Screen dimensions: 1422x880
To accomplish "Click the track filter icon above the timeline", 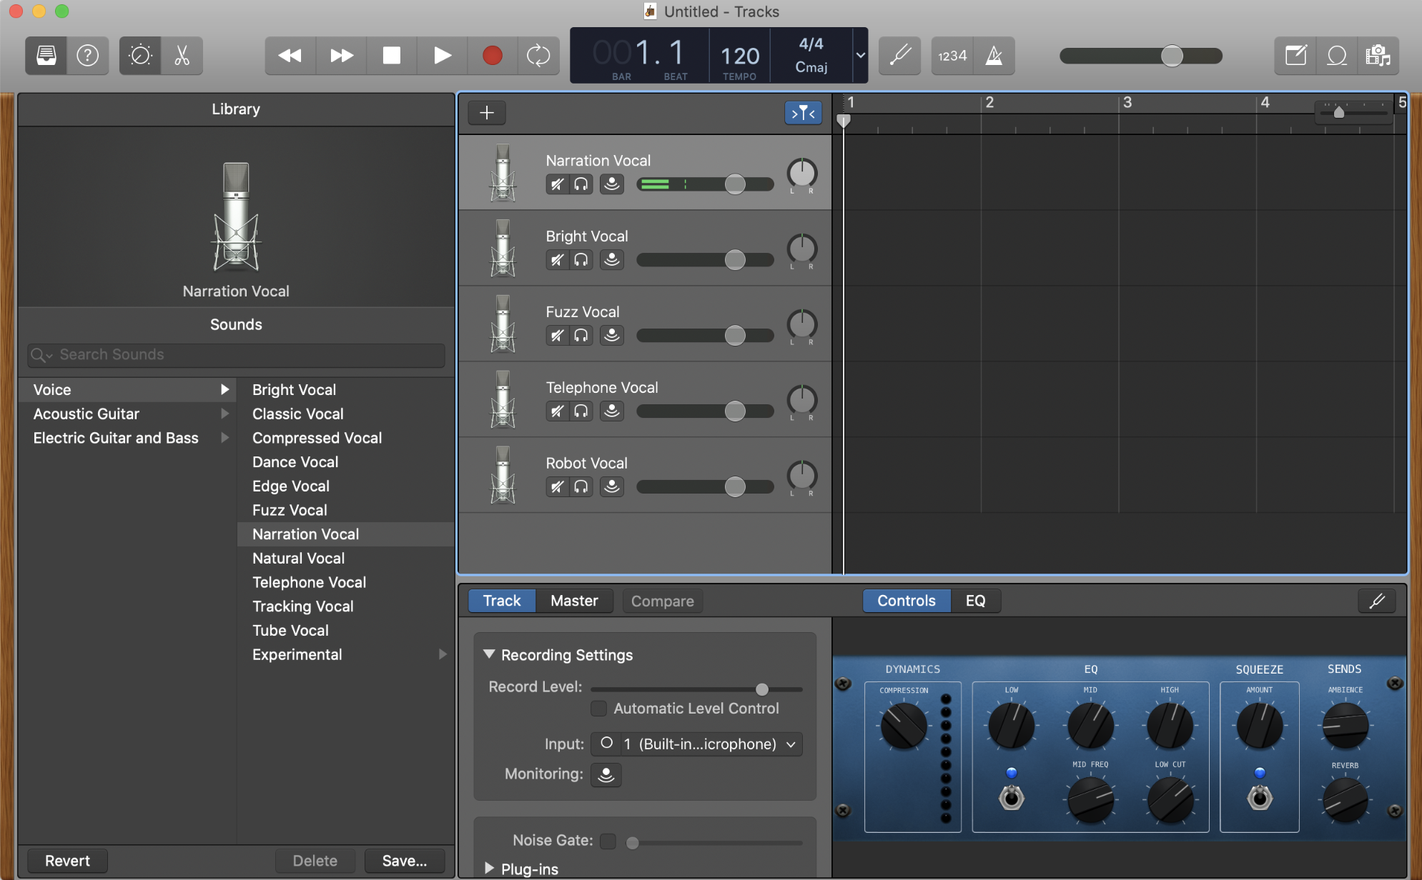I will pos(803,112).
